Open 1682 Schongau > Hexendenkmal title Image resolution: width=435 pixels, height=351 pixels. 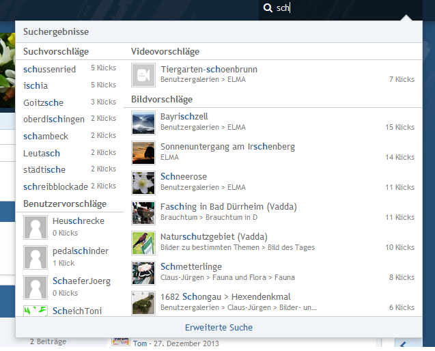pyautogui.click(x=225, y=296)
